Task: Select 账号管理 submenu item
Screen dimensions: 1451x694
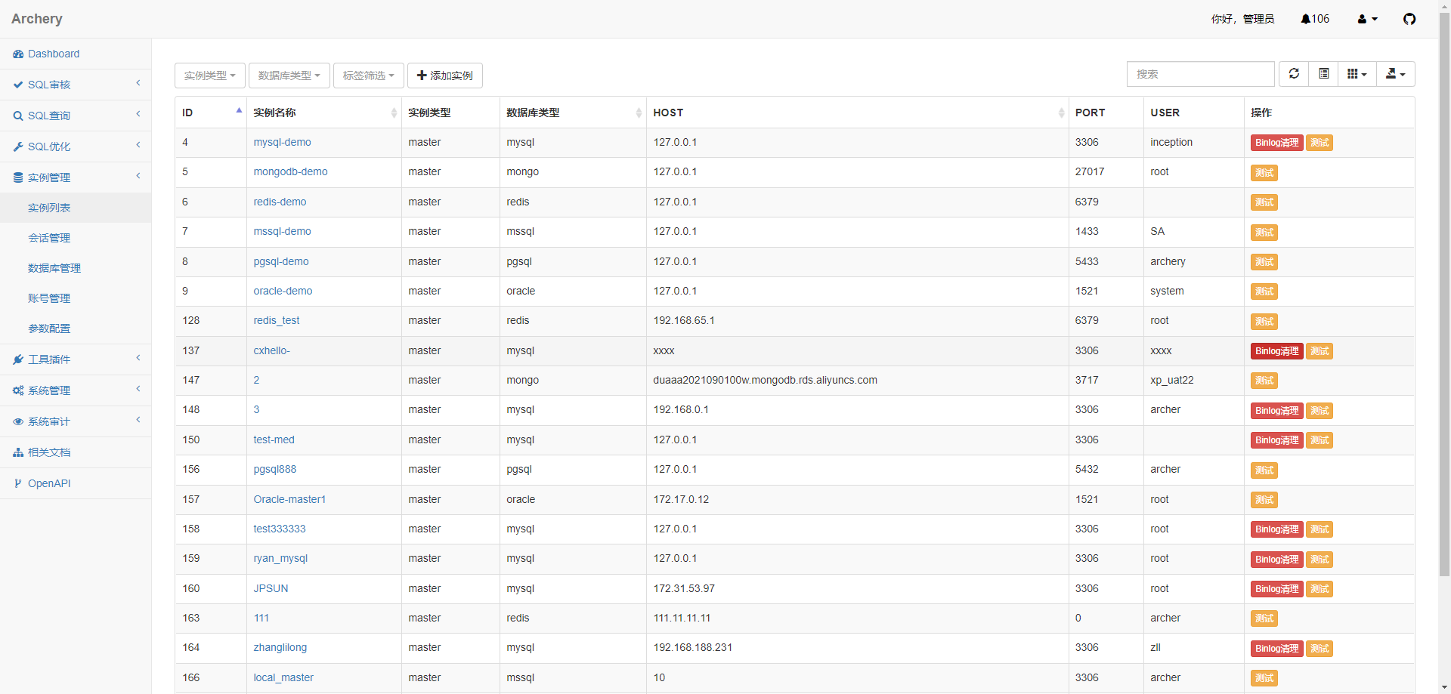Action: pos(76,298)
